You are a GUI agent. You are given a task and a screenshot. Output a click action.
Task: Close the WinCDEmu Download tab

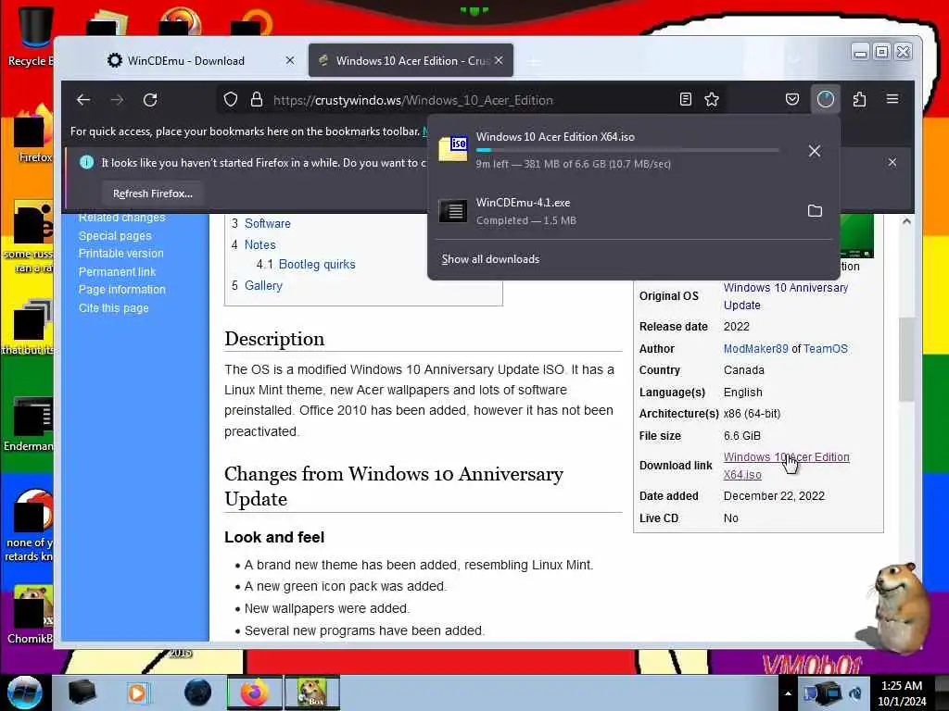tap(290, 60)
